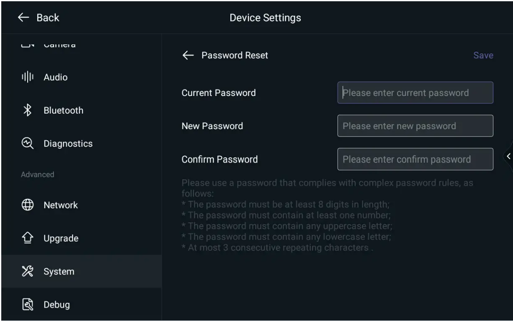The height and width of the screenshot is (321, 513).
Task: Click the Diagnostics chart icon
Action: (28, 143)
